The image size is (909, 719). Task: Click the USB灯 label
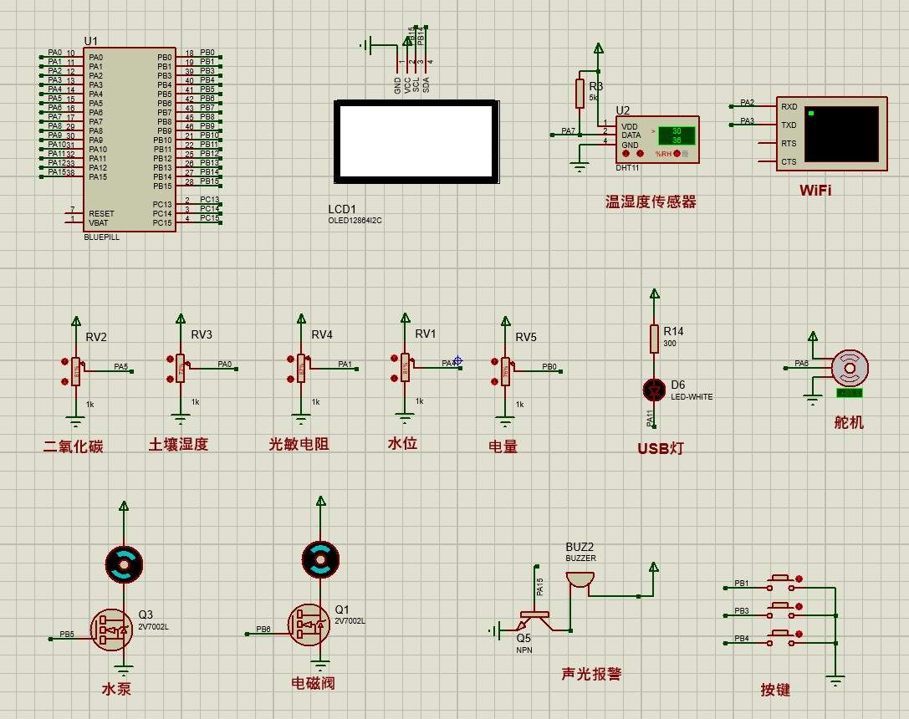pyautogui.click(x=661, y=448)
